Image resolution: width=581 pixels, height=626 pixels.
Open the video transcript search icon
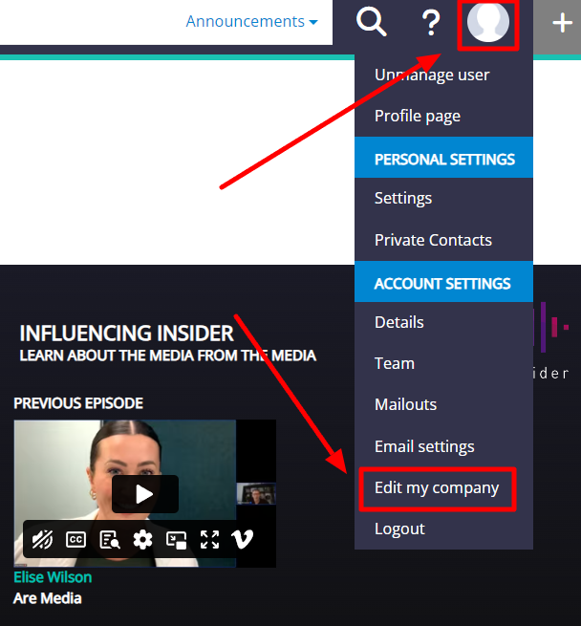(109, 540)
